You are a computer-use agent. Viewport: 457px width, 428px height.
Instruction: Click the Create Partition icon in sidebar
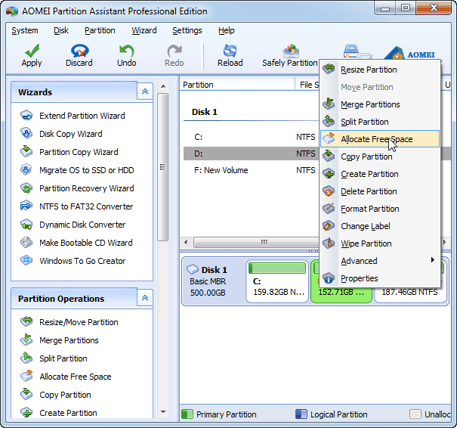pos(26,413)
